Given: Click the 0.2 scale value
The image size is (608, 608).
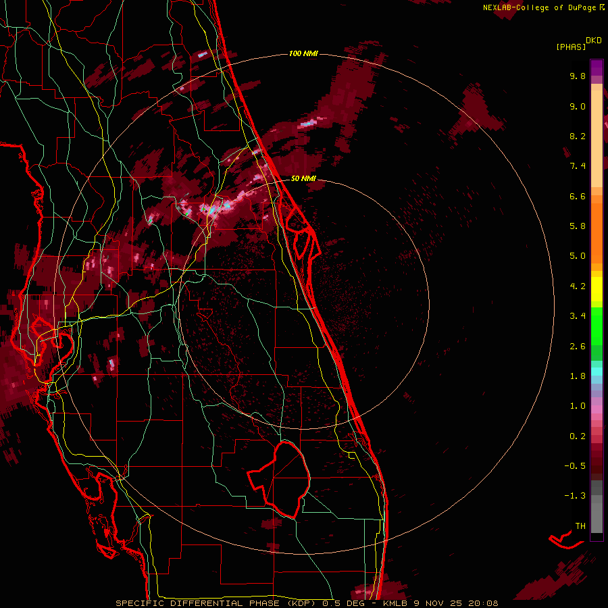Looking at the screenshot, I should pos(578,436).
